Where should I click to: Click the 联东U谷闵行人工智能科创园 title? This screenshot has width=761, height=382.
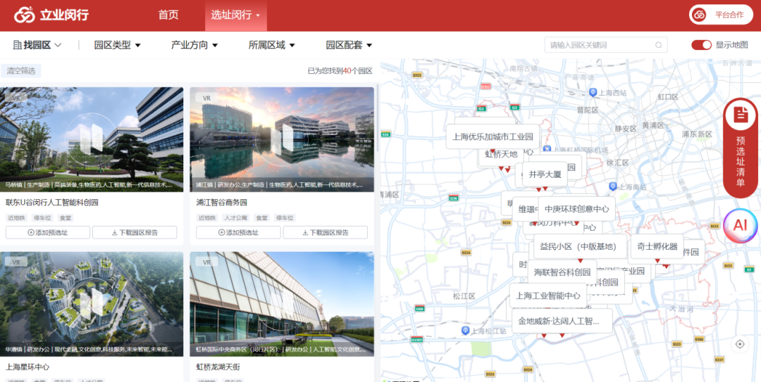[x=52, y=203]
